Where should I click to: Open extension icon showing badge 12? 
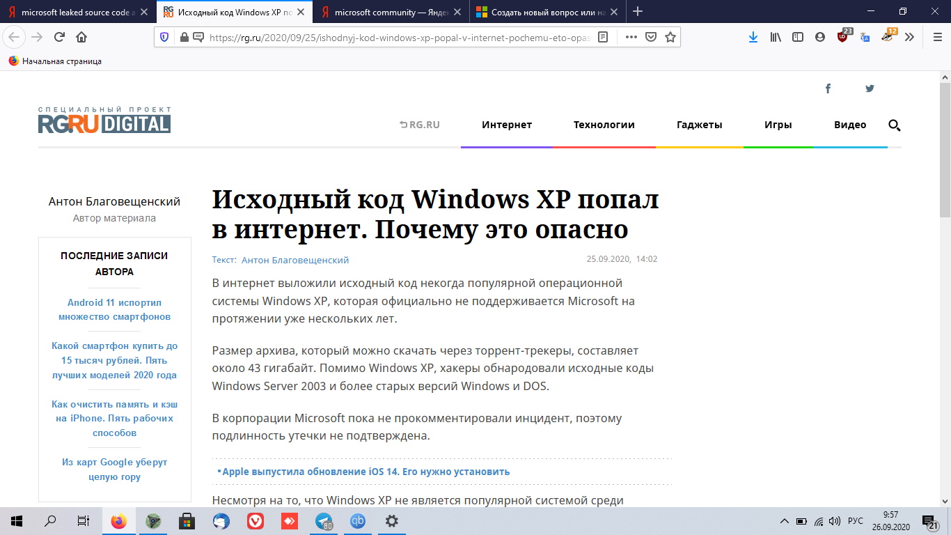click(x=888, y=36)
